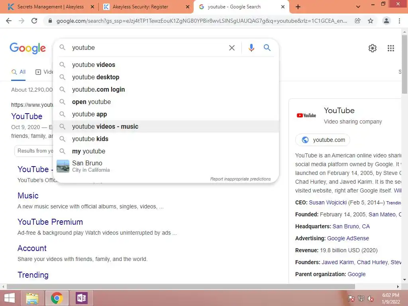The width and height of the screenshot is (408, 306).
Task: Share this page from address bar
Action: pyautogui.click(x=358, y=21)
